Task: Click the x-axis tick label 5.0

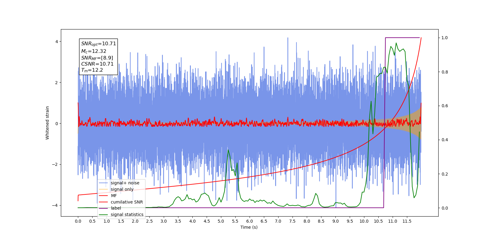Action: [x=221, y=221]
